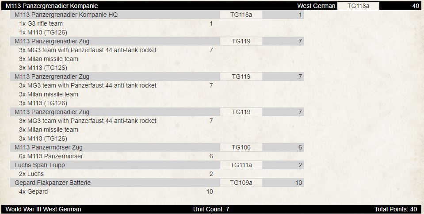Click the 6x M113 Panzermörser entry

(x=51, y=156)
